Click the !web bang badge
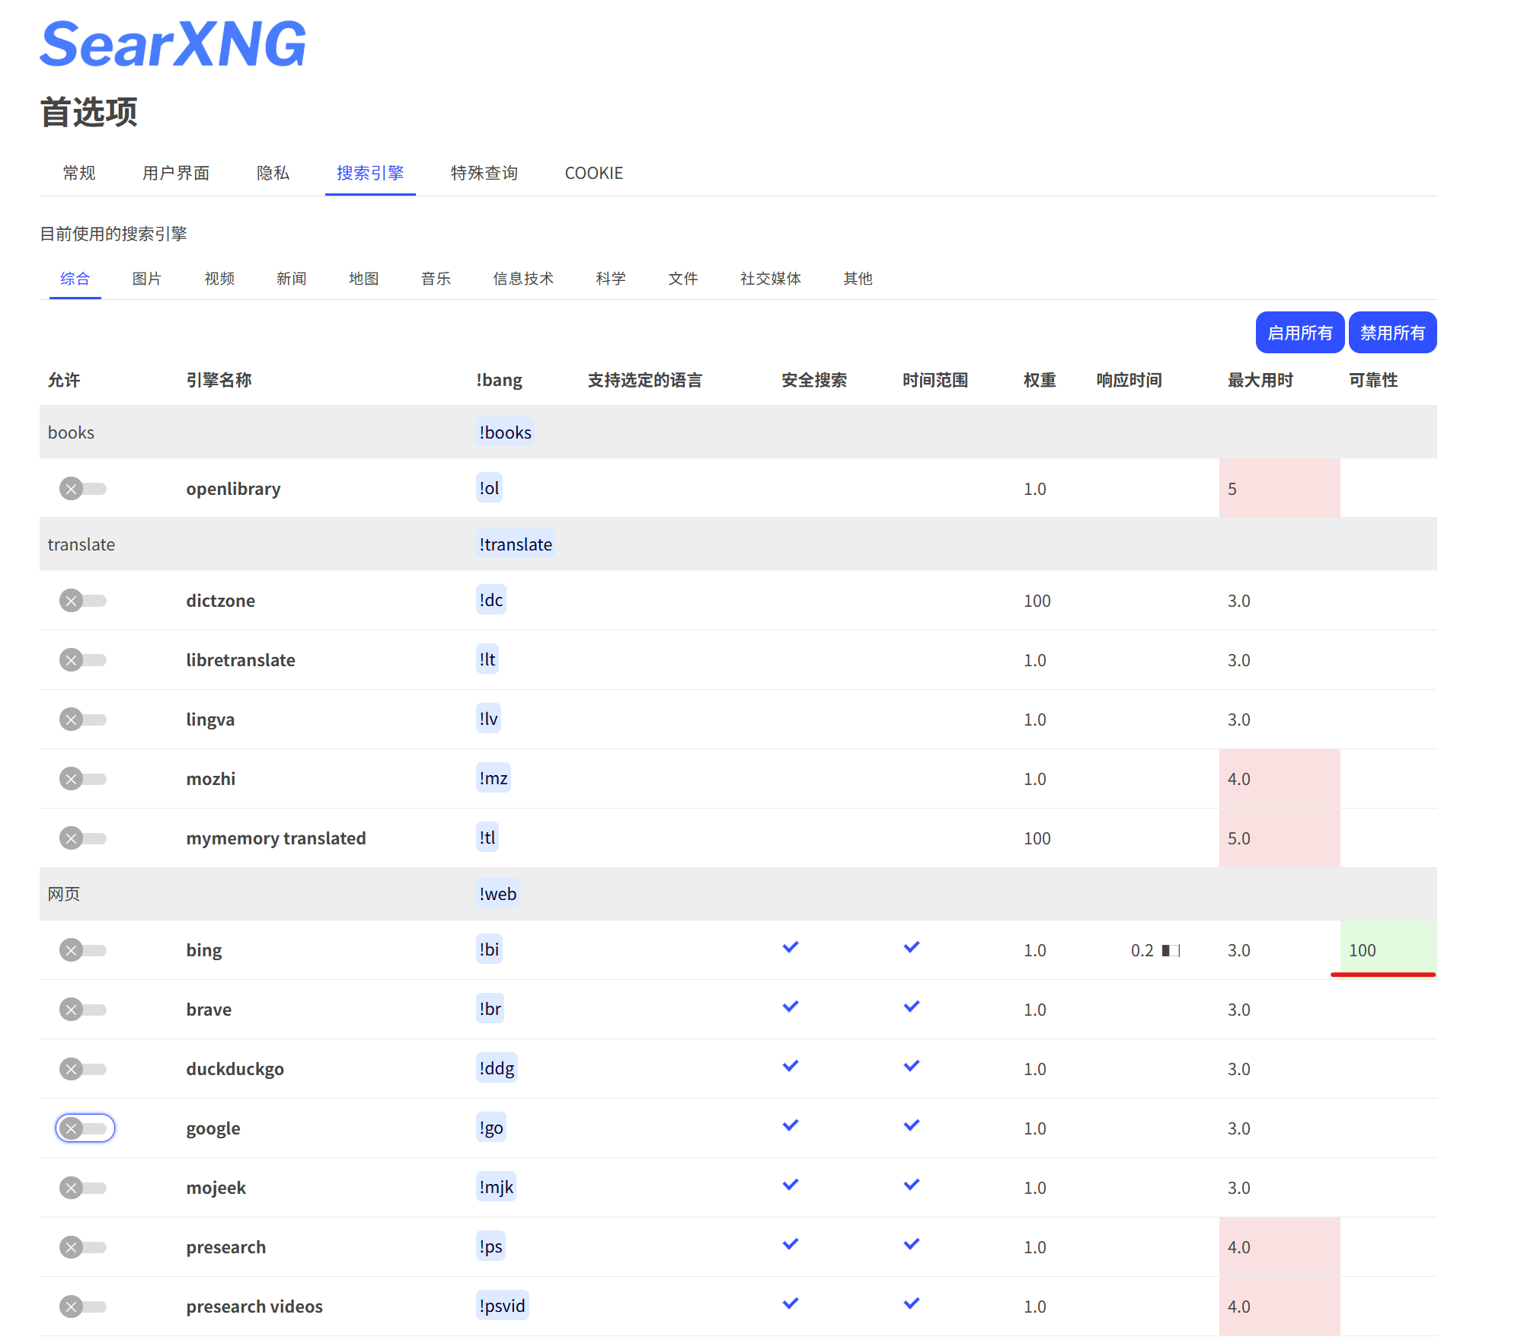Image resolution: width=1524 pixels, height=1337 pixels. [497, 894]
